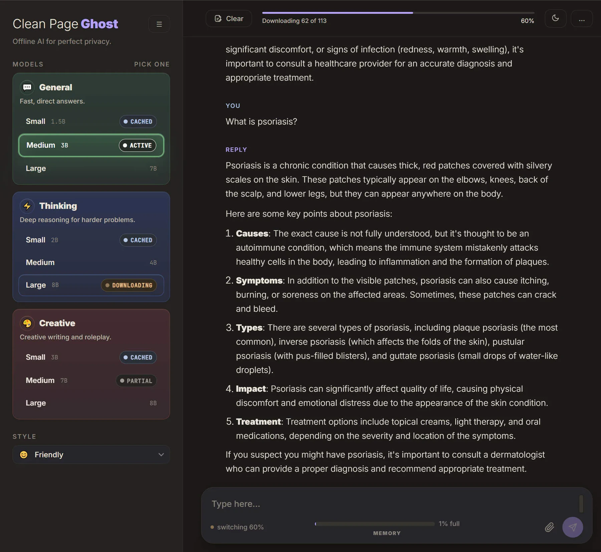Switch theme with the moon icon
This screenshot has width=601, height=552.
[555, 18]
